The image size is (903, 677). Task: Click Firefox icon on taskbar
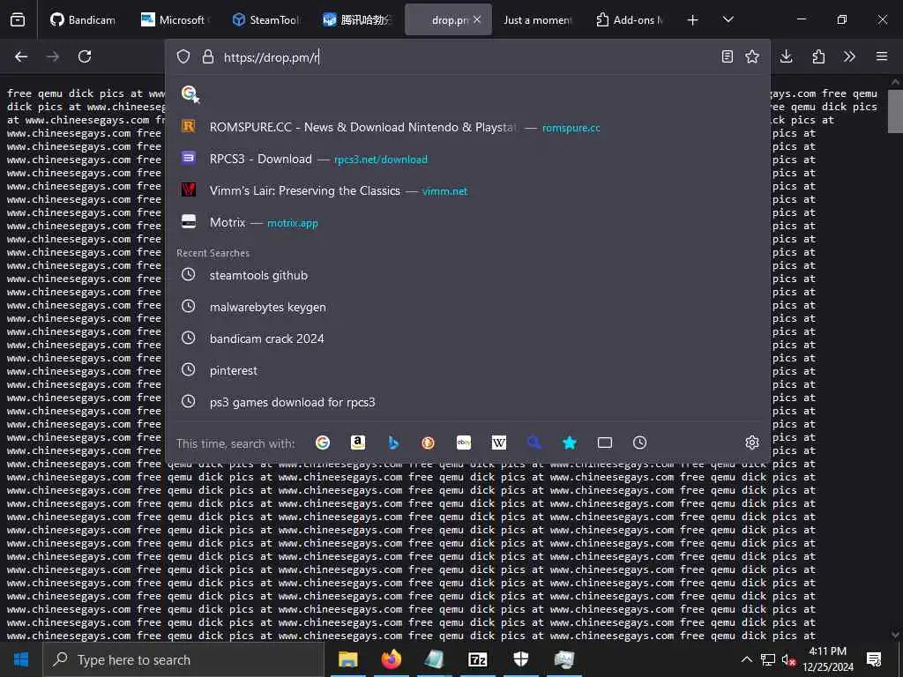pyautogui.click(x=391, y=659)
